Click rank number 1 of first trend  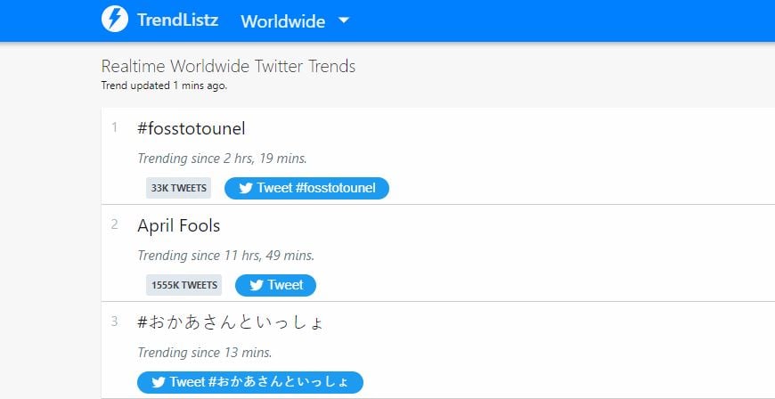point(115,127)
